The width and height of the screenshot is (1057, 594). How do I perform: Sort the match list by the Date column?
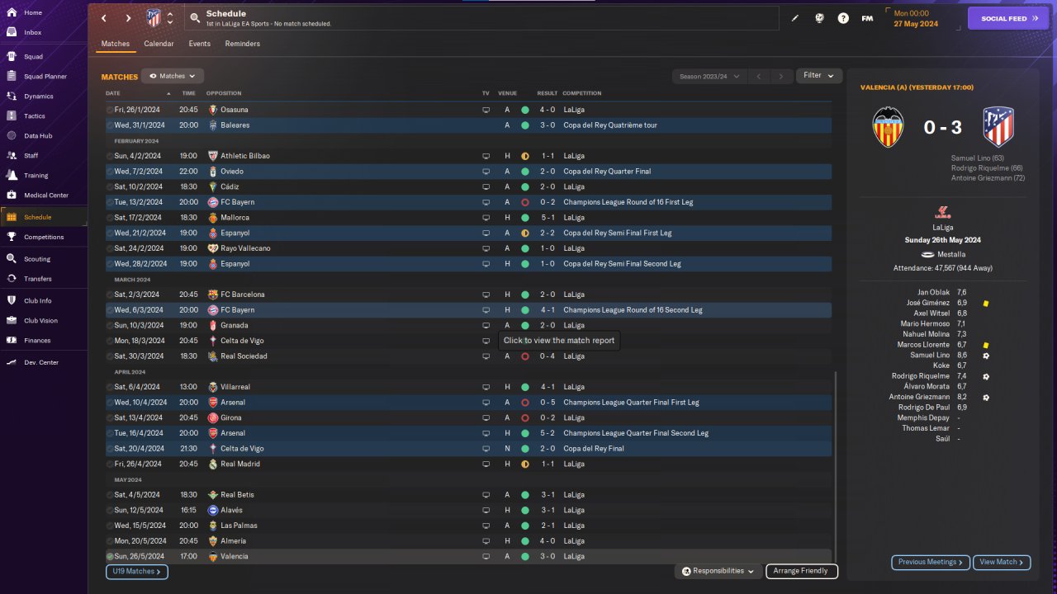pyautogui.click(x=112, y=93)
